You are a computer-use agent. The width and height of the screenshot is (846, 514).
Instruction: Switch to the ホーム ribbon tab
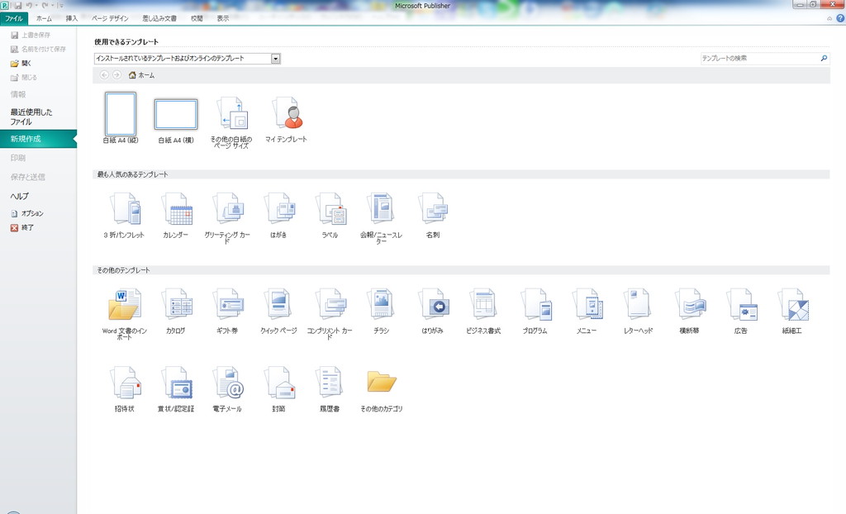(45, 18)
